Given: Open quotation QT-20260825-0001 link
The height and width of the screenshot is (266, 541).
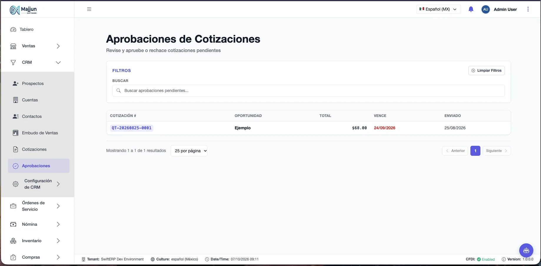Looking at the screenshot, I should (131, 128).
